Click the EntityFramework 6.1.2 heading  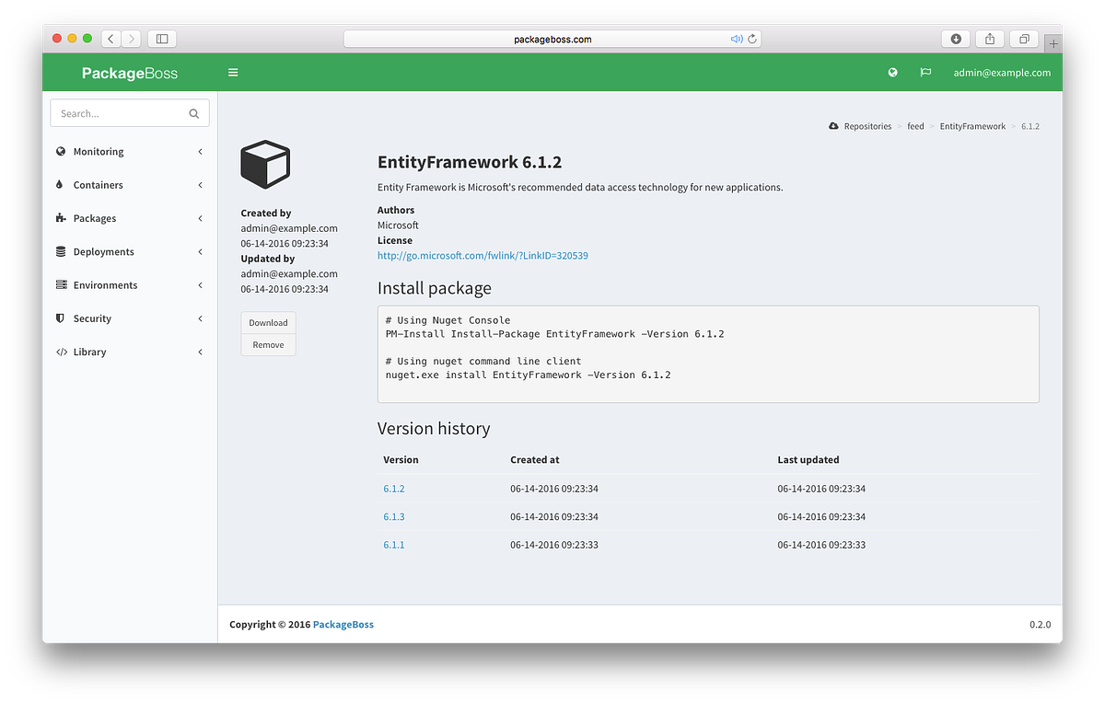470,162
